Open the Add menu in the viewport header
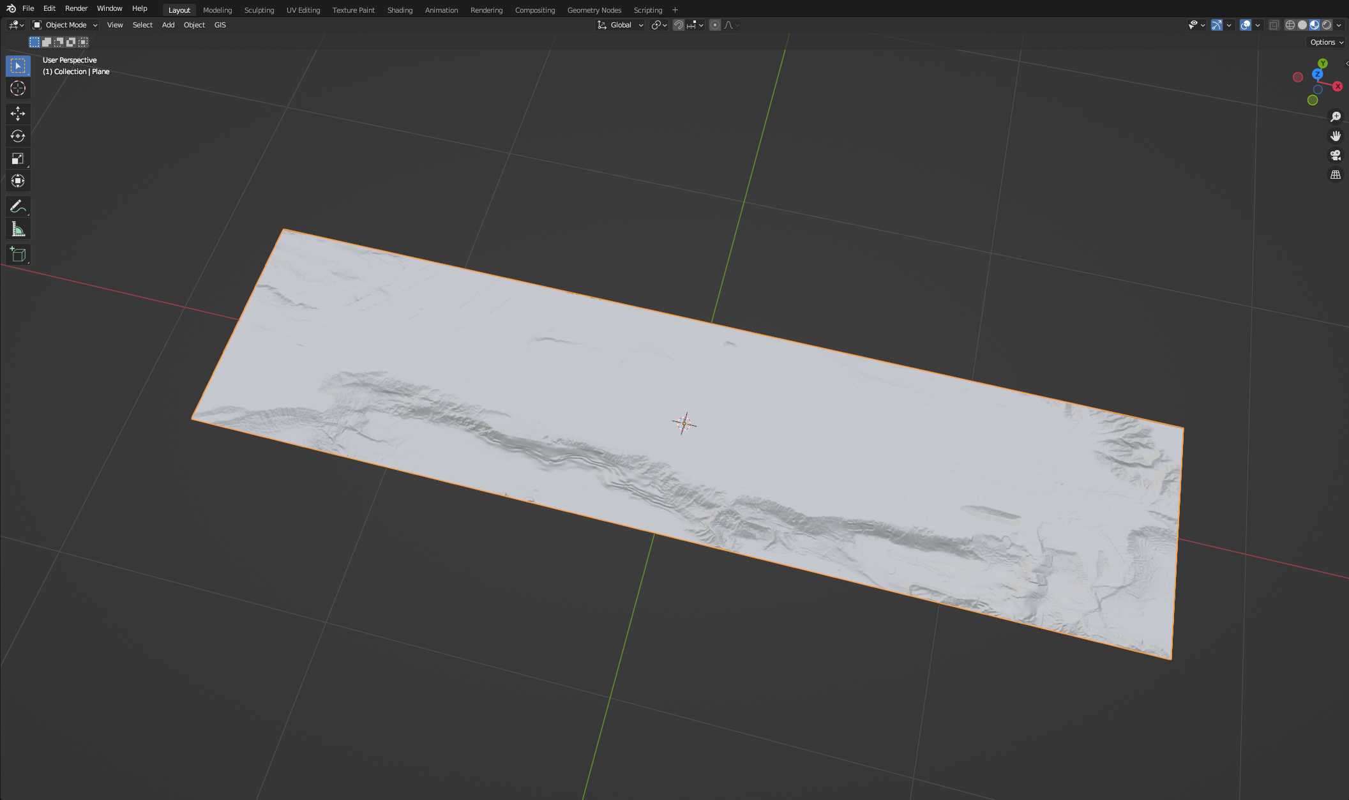The width and height of the screenshot is (1349, 800). click(168, 25)
